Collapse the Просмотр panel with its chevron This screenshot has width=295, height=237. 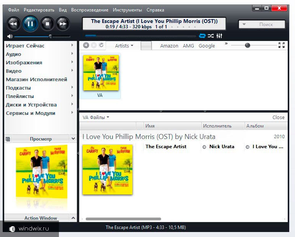[x=73, y=139]
